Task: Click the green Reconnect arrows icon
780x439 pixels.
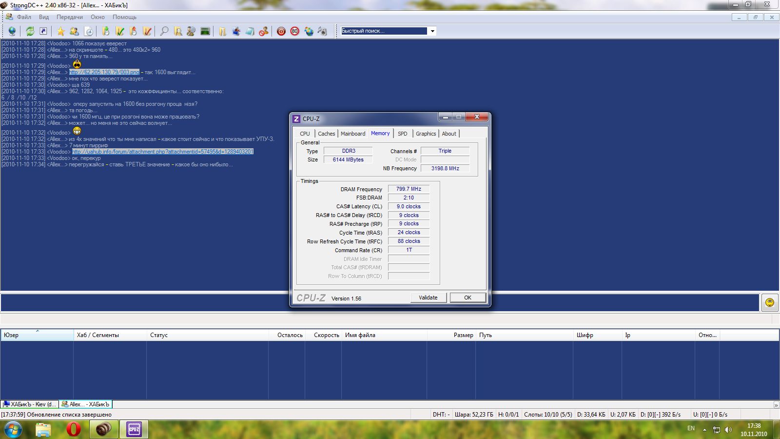Action: (30, 31)
